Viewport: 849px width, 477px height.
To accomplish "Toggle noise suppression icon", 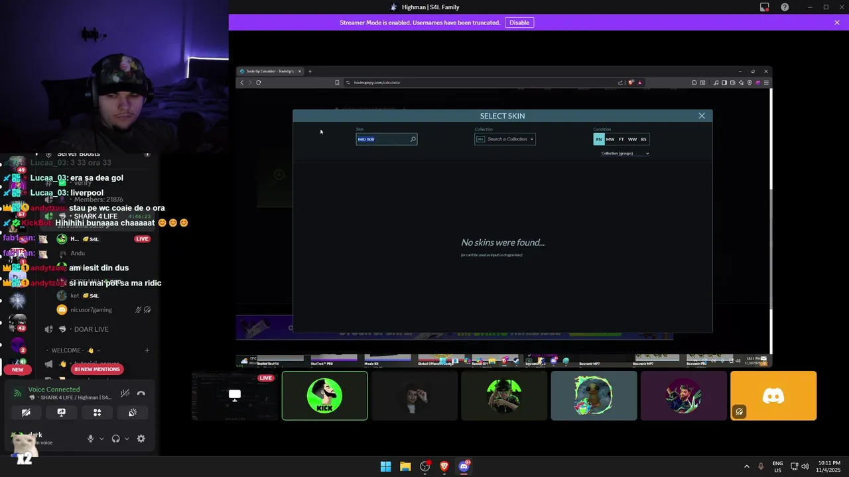I will (x=125, y=393).
